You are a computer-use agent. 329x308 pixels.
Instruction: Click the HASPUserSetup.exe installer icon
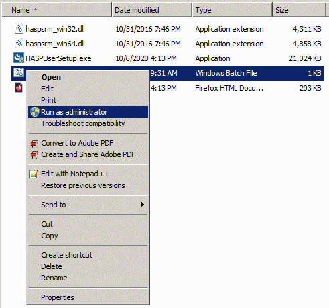click(x=19, y=58)
